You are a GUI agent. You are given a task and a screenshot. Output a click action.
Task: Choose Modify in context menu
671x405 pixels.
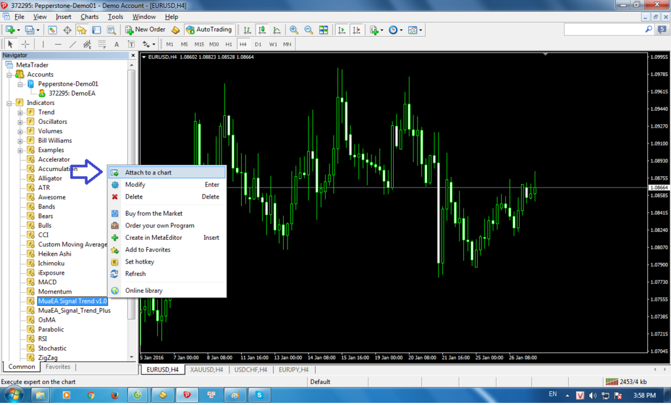(167, 185)
